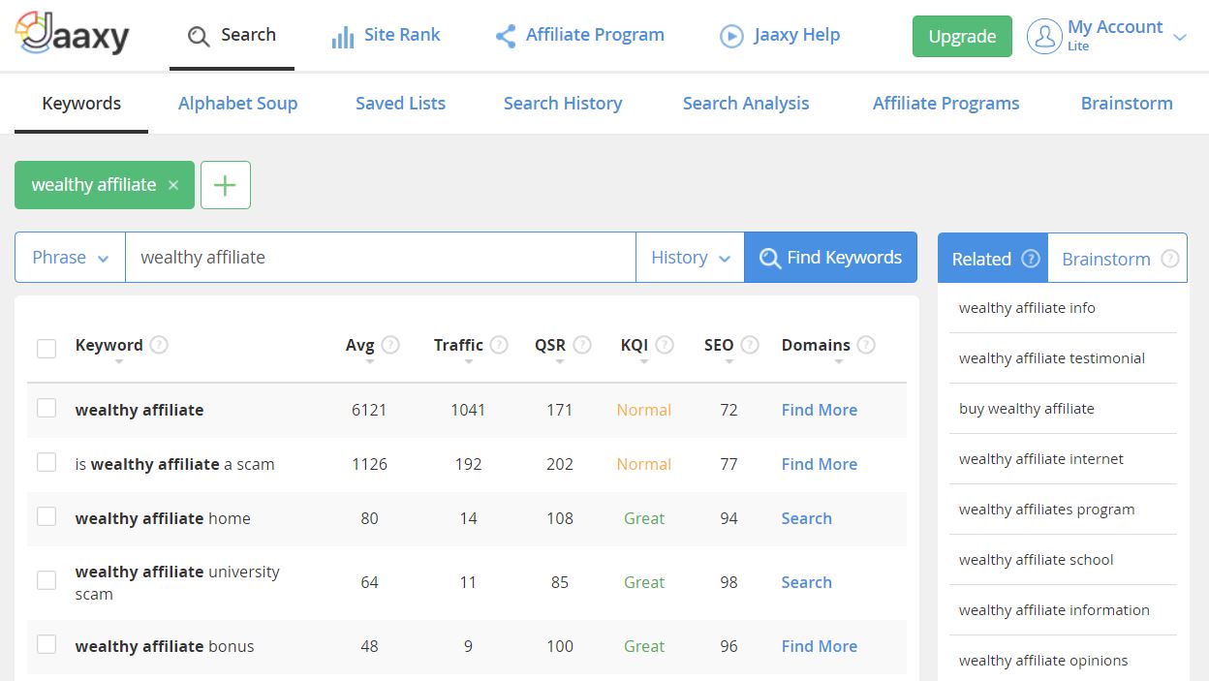Sort by Keyword column arrow
This screenshot has height=681, width=1209.
tap(118, 362)
